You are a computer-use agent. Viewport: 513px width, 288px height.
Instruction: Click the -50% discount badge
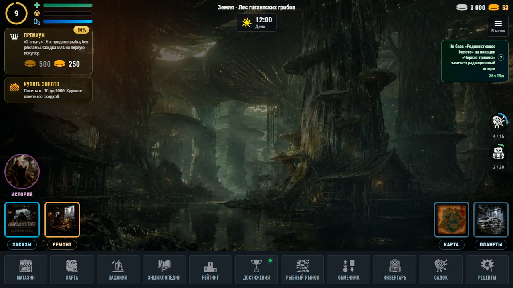pos(81,30)
